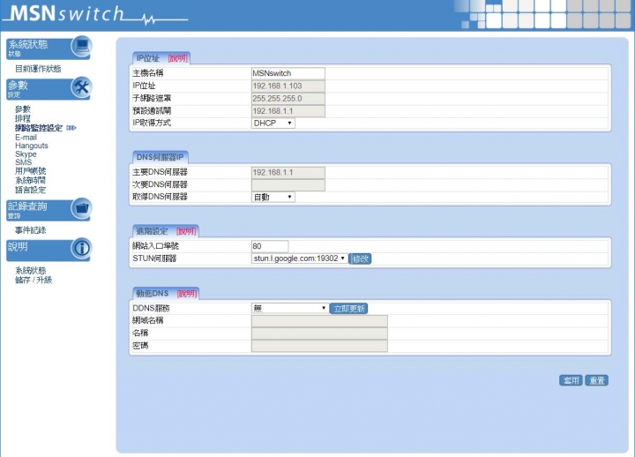Click the 網域名稱 domain name field
The height and width of the screenshot is (457, 635).
tap(319, 321)
